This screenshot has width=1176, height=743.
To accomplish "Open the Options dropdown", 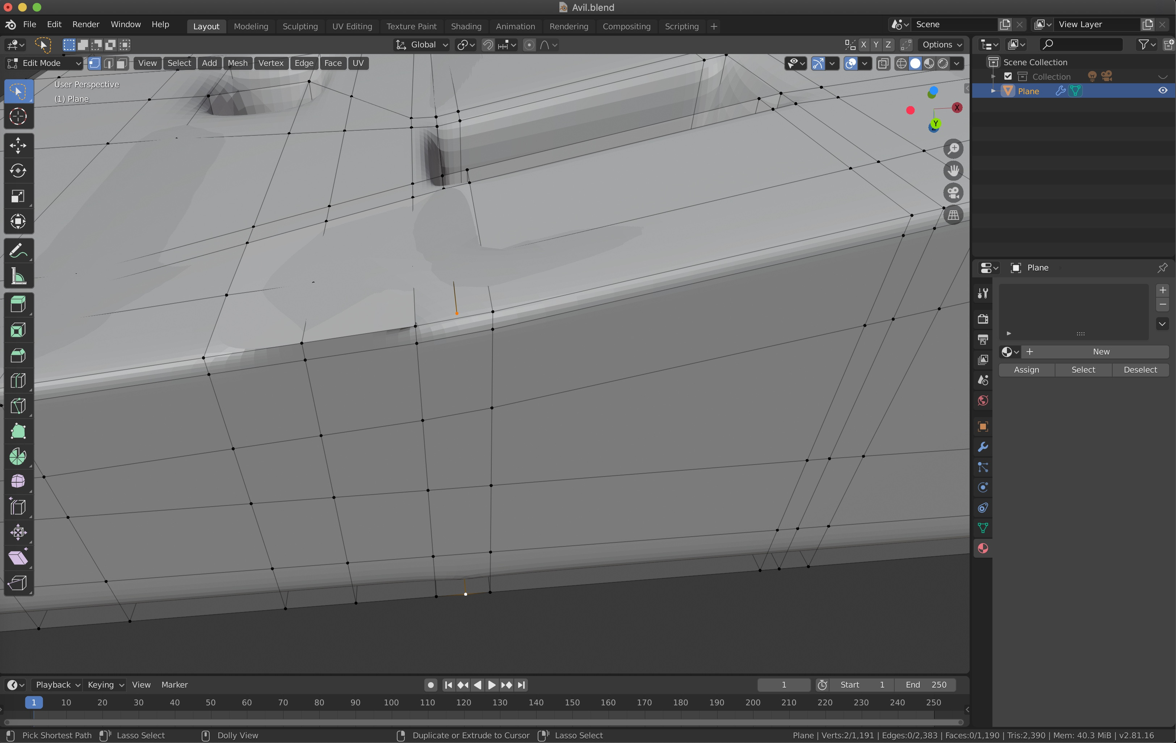I will coord(942,45).
